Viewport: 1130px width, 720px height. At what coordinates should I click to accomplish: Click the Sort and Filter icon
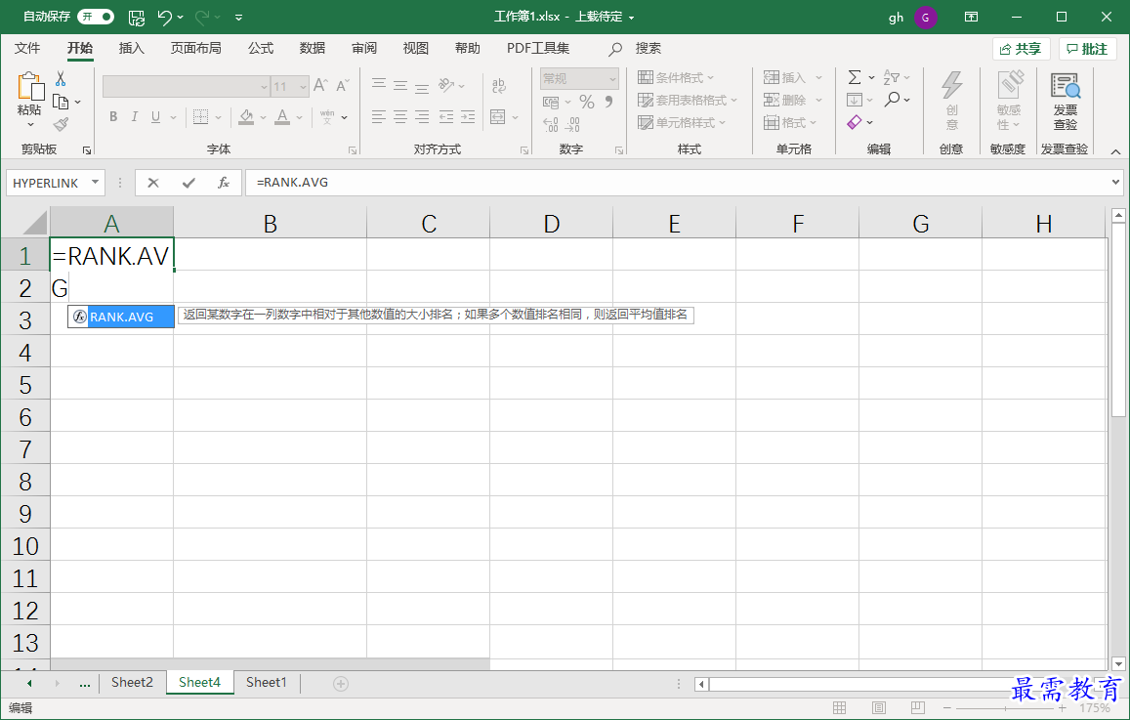[x=892, y=77]
